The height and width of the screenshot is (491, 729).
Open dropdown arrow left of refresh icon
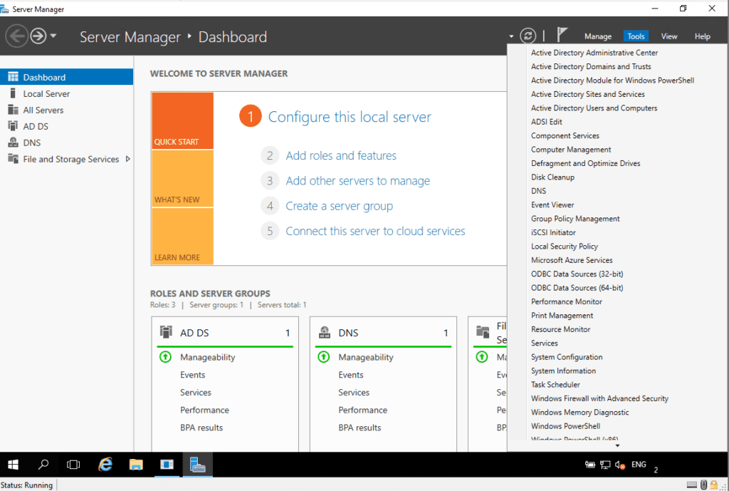coord(511,36)
